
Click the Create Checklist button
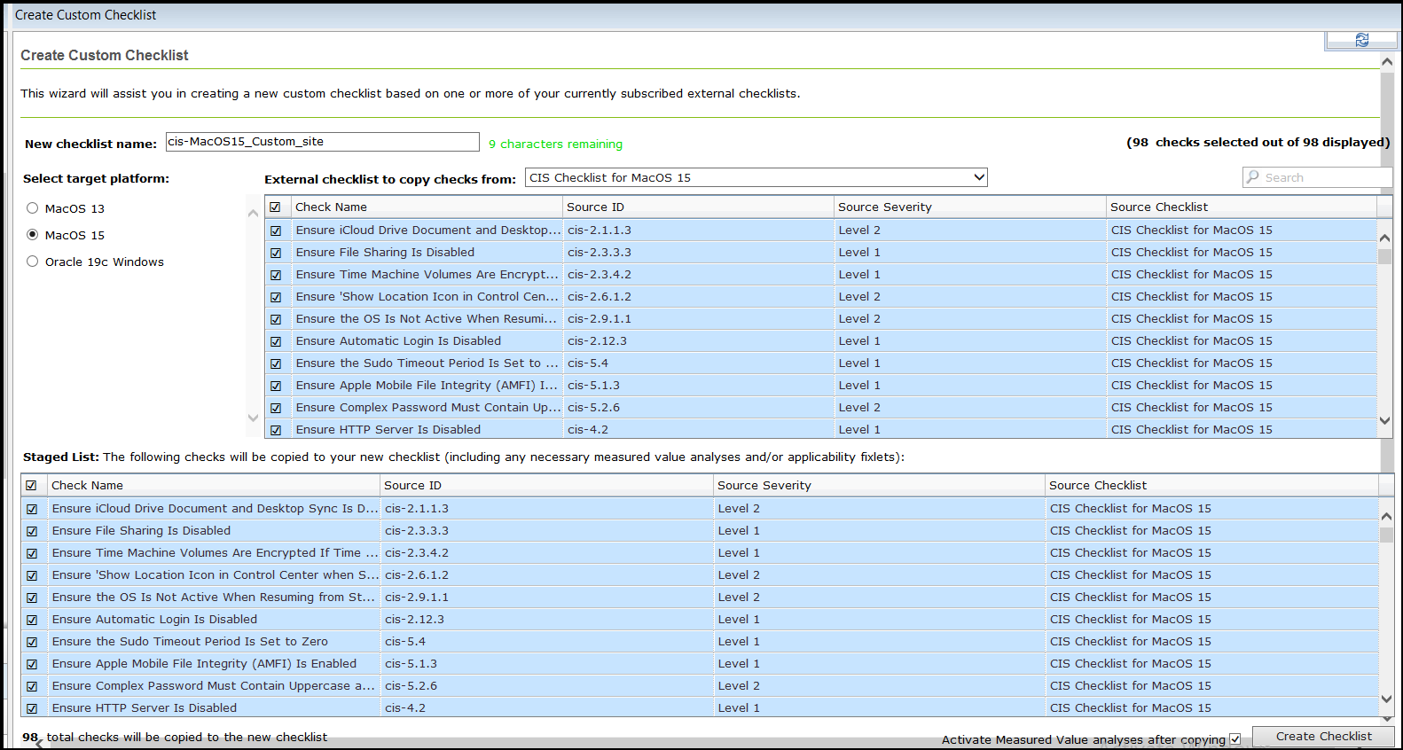tap(1323, 737)
